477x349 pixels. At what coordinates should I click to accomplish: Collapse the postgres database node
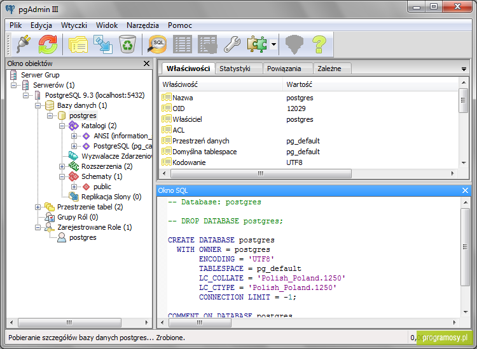50,115
